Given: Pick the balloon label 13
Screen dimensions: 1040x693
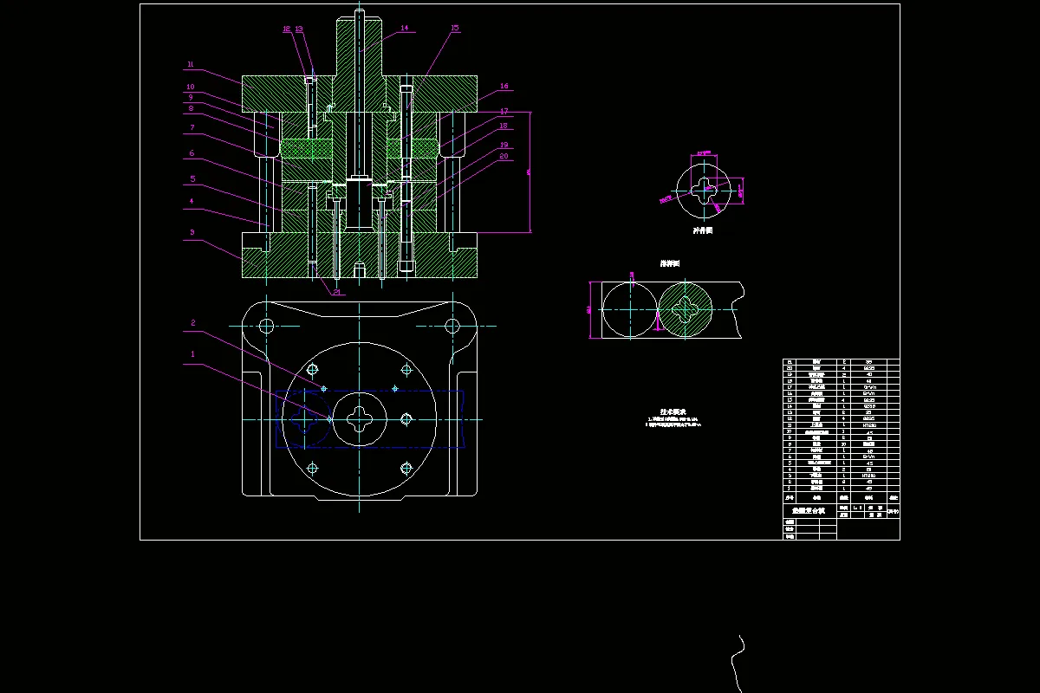Looking at the screenshot, I should [299, 29].
